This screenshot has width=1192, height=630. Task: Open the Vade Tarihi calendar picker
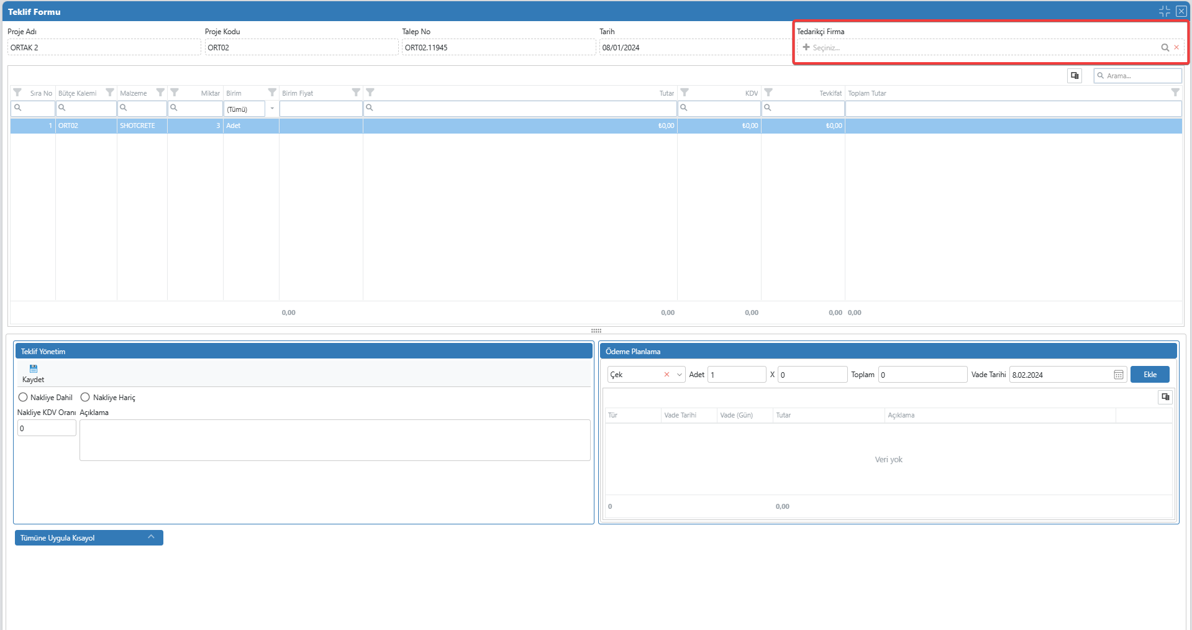tap(1118, 375)
